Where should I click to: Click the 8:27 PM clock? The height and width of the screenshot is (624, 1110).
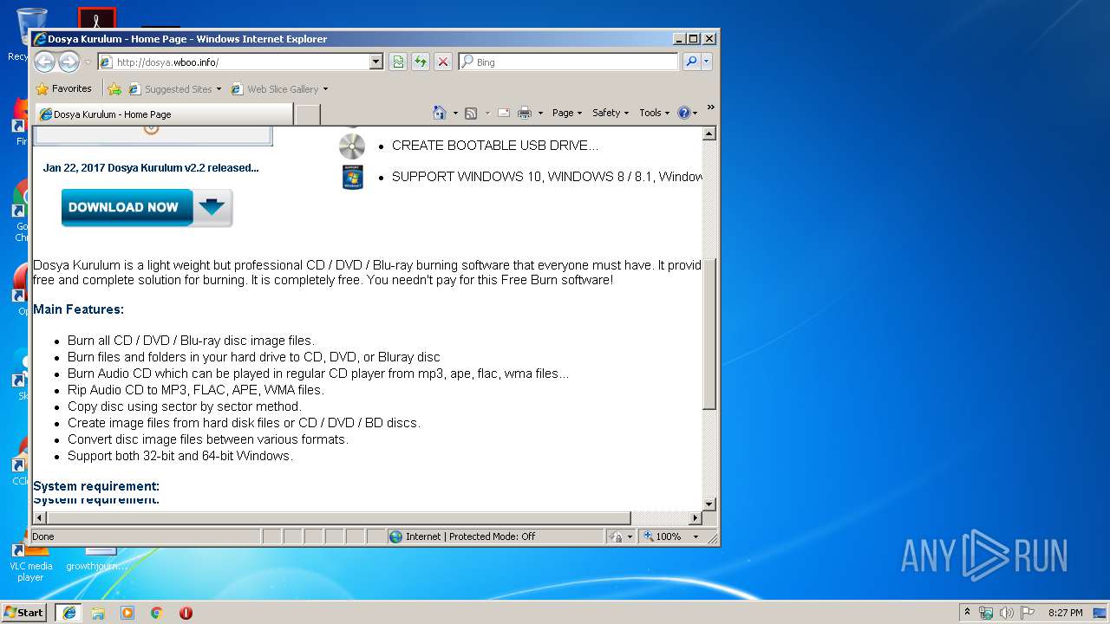[x=1066, y=613]
